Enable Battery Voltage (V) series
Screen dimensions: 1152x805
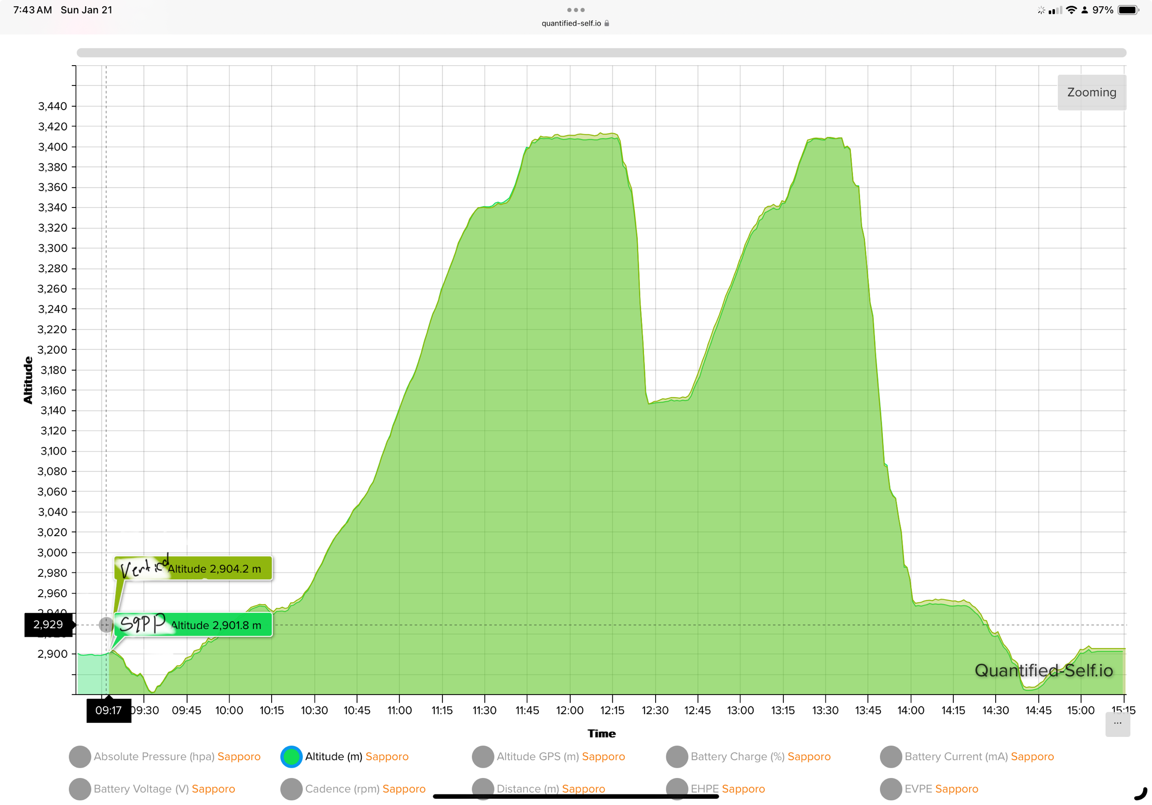[80, 789]
